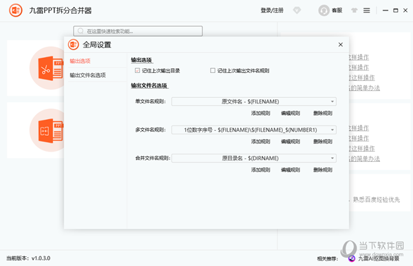
Task: Click the PPT merge icon
Action: pyautogui.click(x=50, y=130)
